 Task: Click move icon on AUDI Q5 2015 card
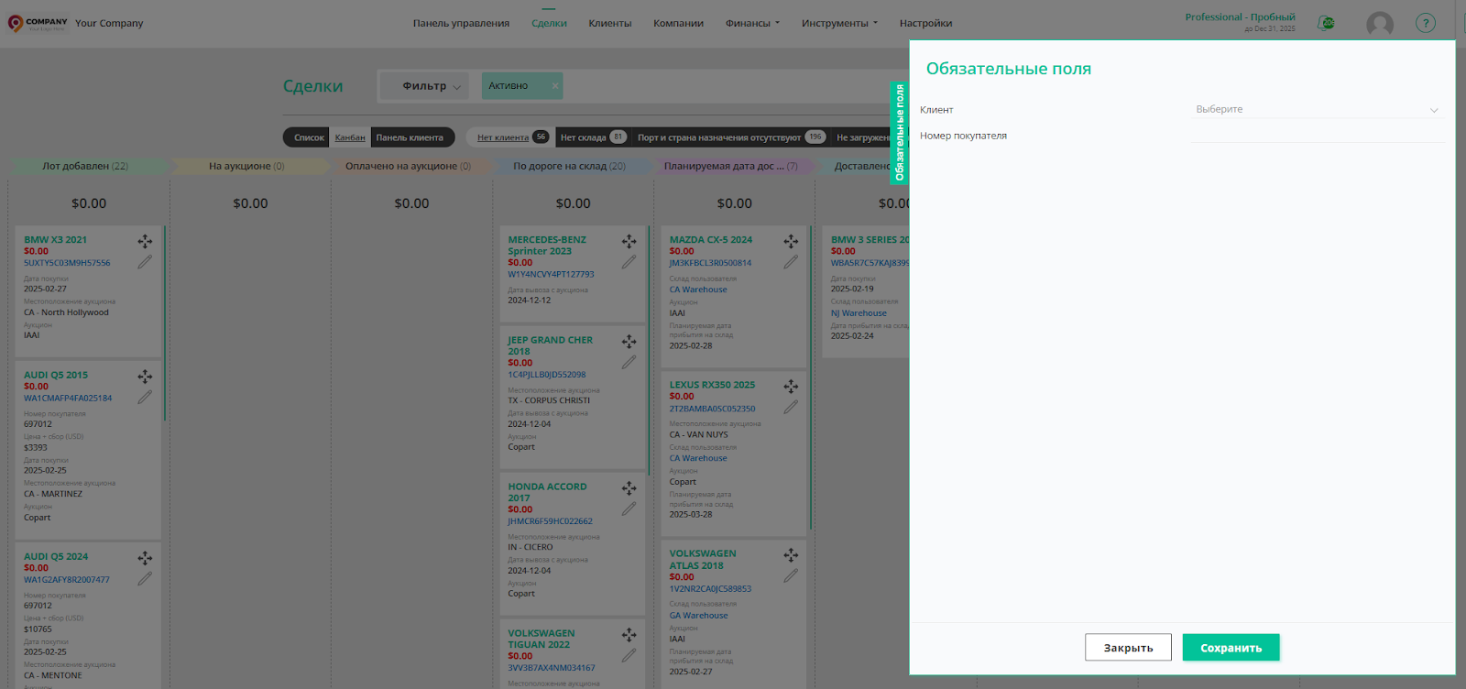click(145, 377)
